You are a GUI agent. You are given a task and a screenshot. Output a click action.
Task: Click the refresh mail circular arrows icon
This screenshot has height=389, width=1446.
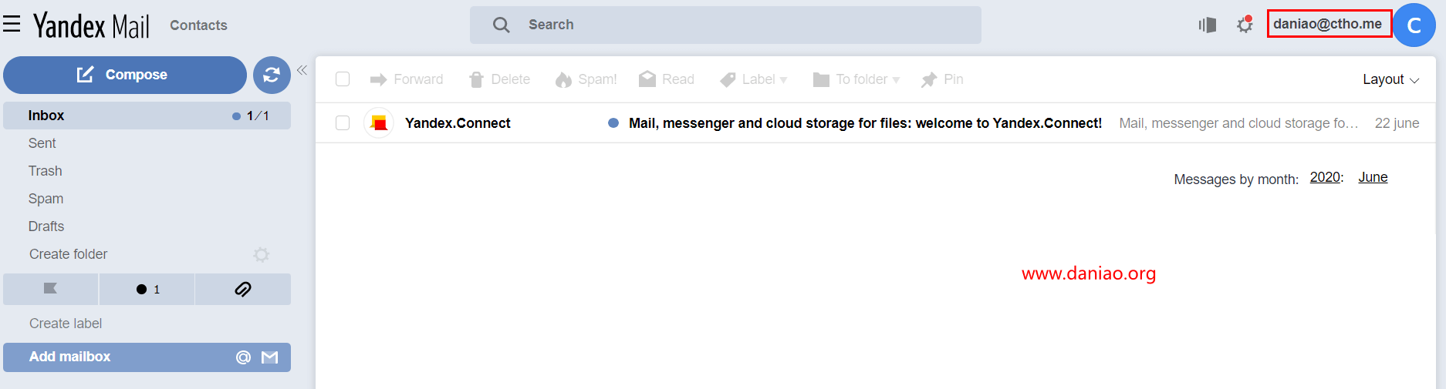coord(272,75)
